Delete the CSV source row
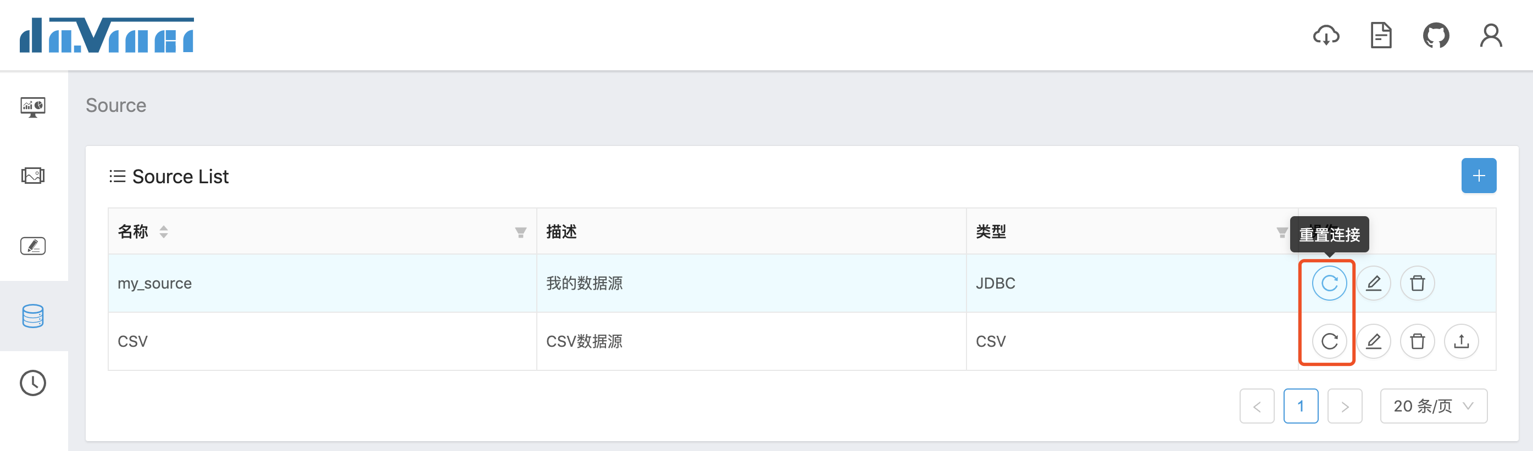This screenshot has height=451, width=1533. tap(1418, 341)
